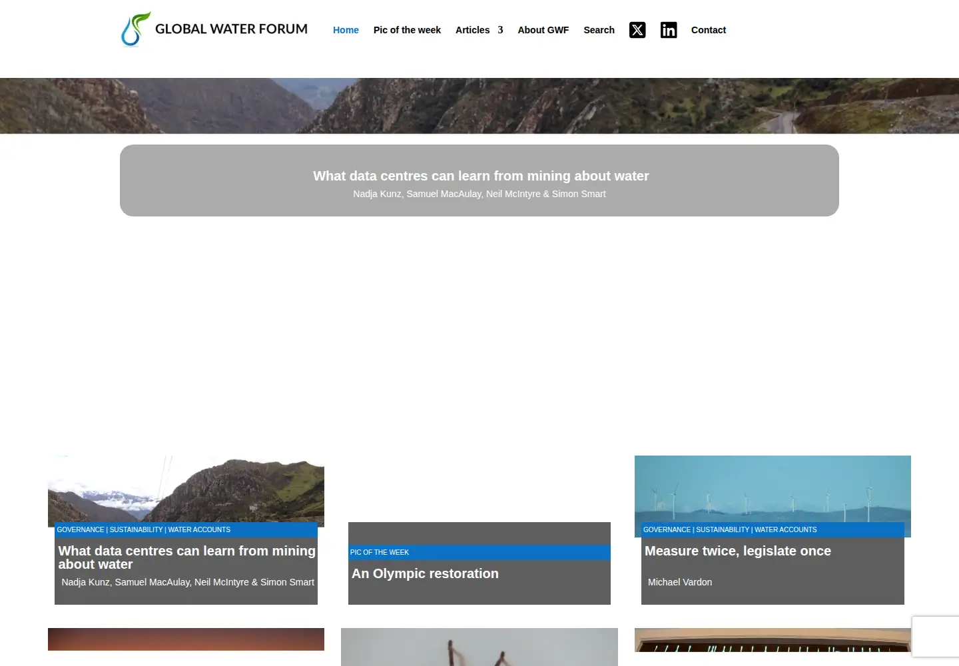Open the About GWF menu item
The image size is (959, 666).
tap(543, 30)
